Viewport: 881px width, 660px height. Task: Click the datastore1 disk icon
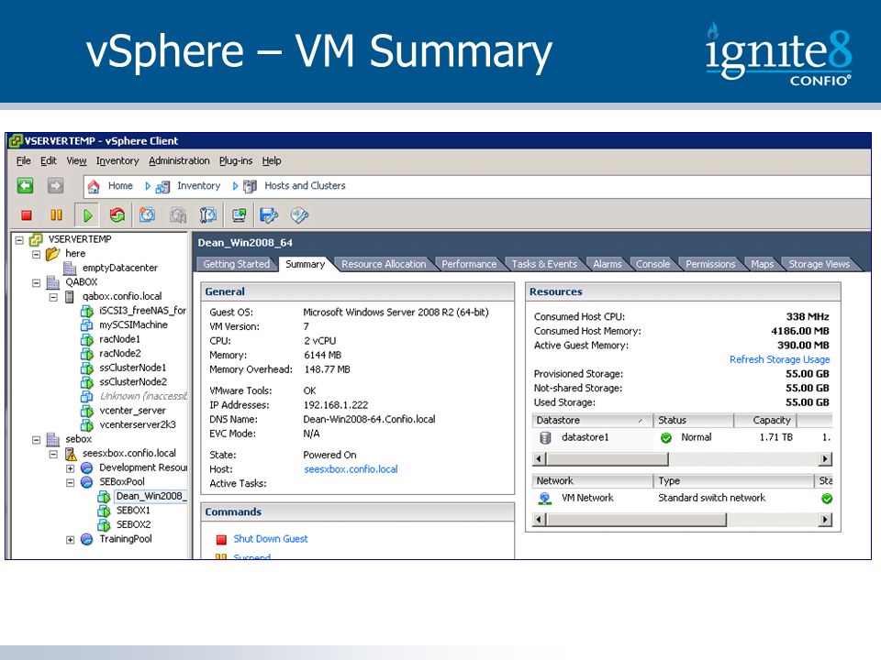[x=545, y=438]
